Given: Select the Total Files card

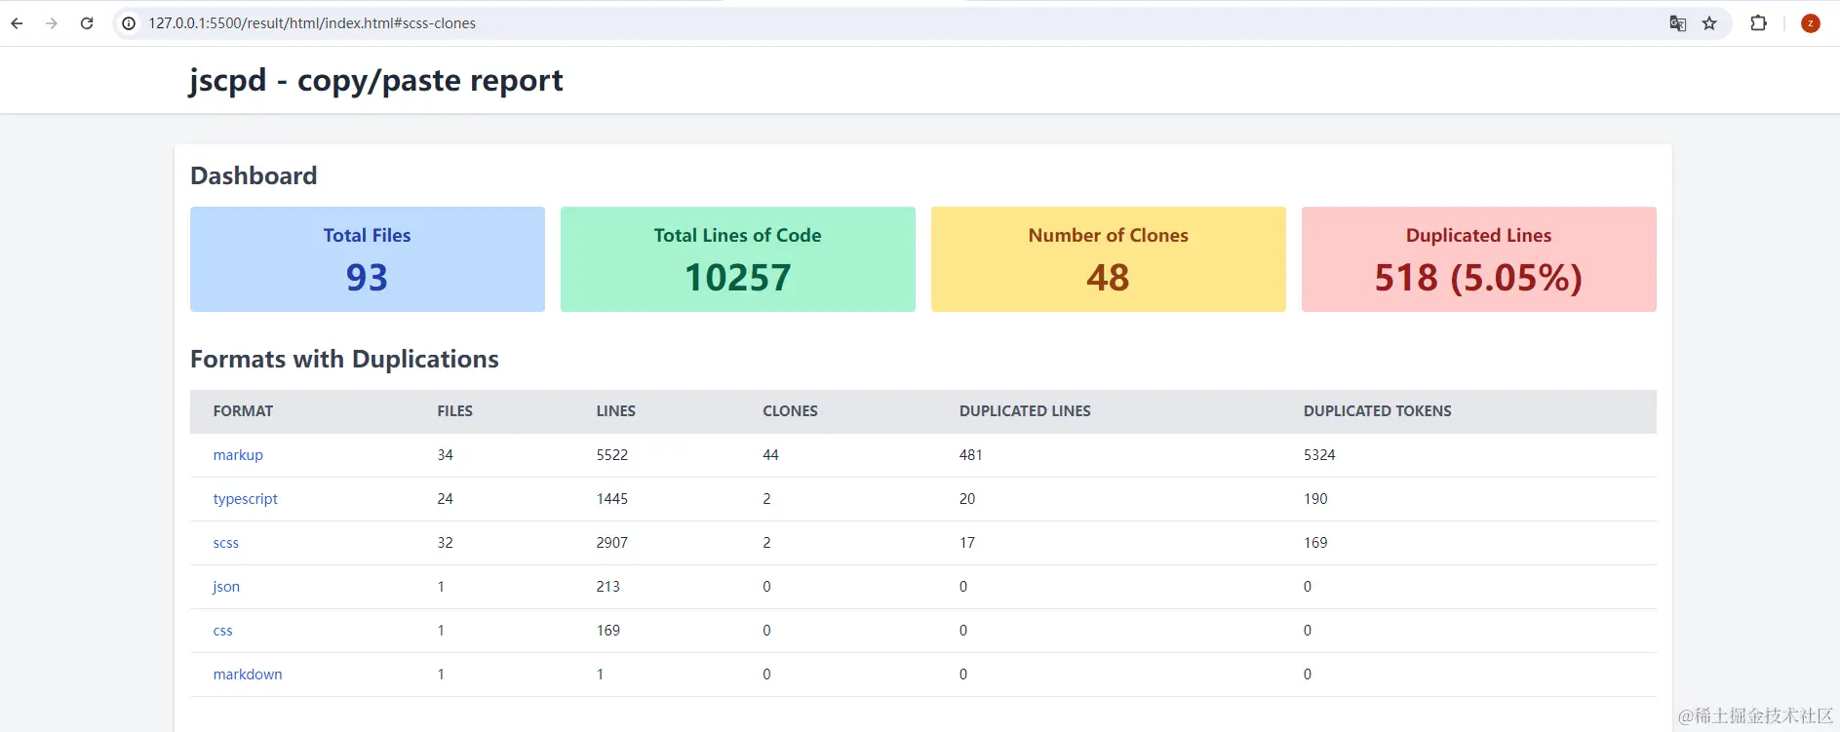Looking at the screenshot, I should [368, 259].
